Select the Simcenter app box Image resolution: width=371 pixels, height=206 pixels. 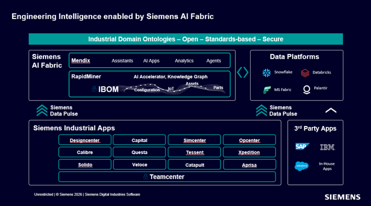(x=195, y=140)
